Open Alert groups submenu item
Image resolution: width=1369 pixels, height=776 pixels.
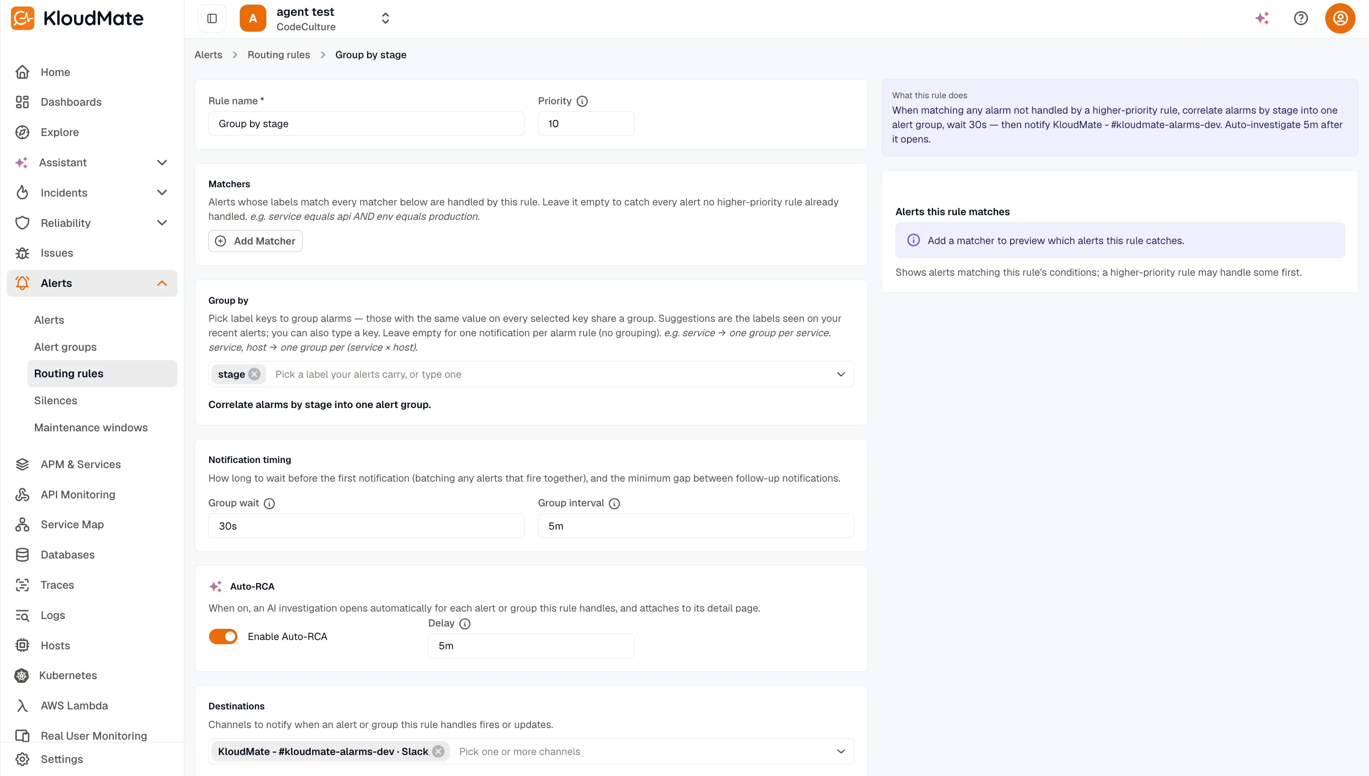coord(102,347)
